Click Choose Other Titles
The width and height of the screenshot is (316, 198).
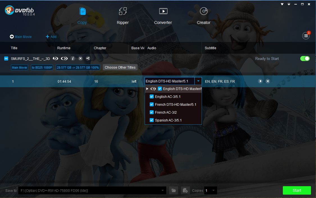(x=120, y=67)
